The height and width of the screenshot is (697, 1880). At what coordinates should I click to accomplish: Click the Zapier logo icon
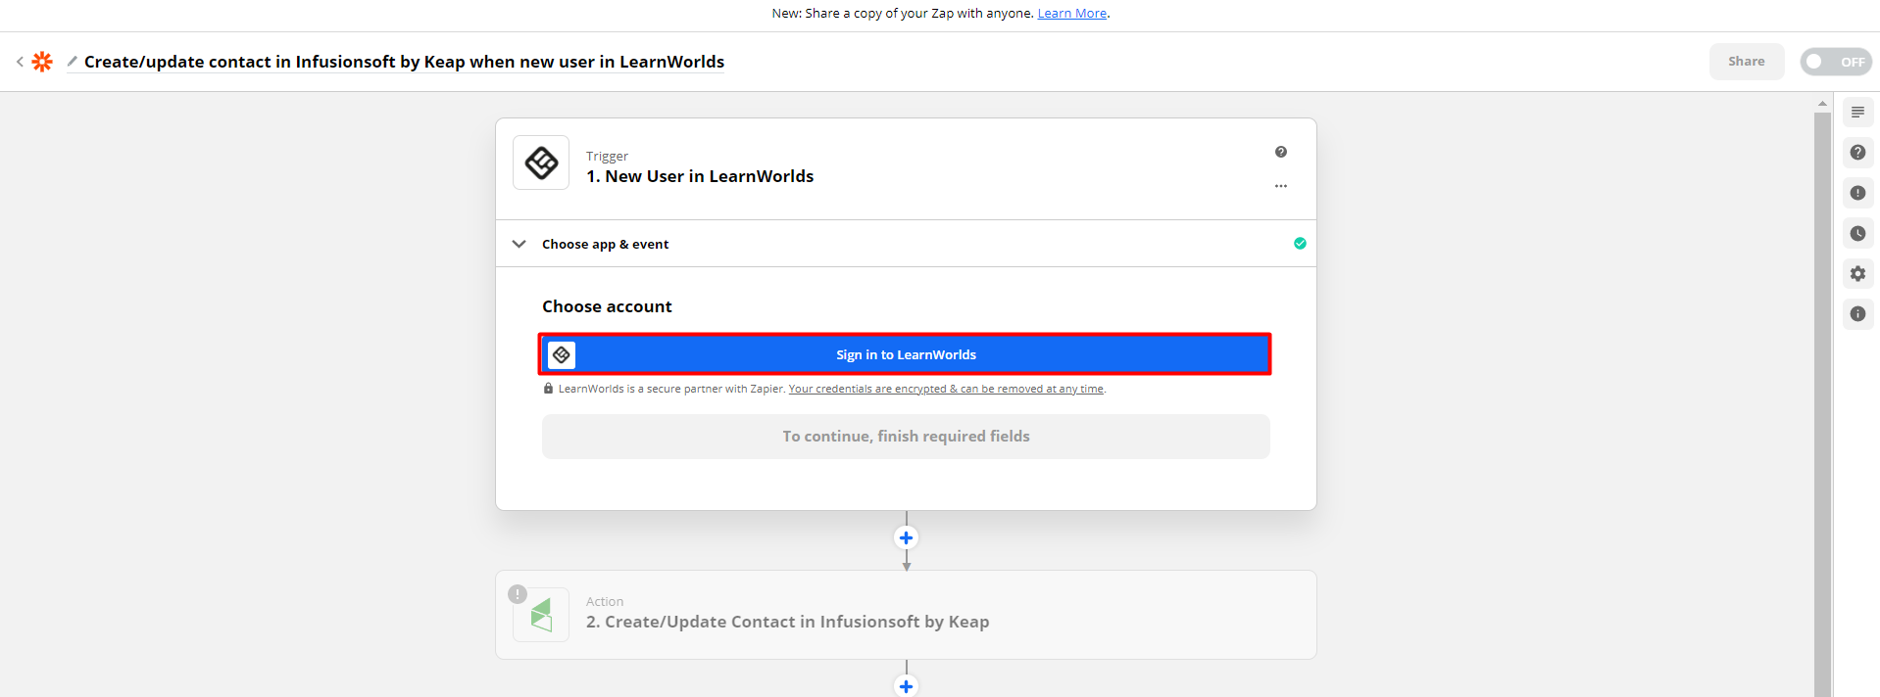click(41, 61)
